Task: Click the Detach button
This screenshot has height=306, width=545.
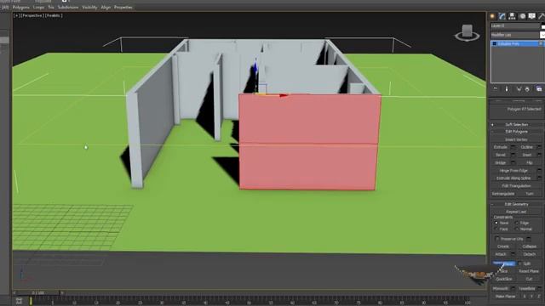Action: (x=530, y=254)
